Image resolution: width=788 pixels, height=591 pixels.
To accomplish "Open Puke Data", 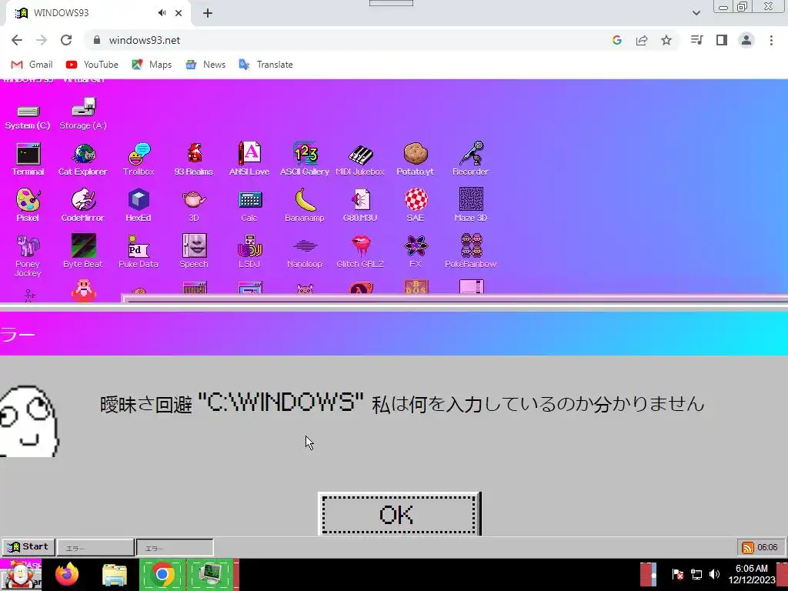I will (139, 251).
